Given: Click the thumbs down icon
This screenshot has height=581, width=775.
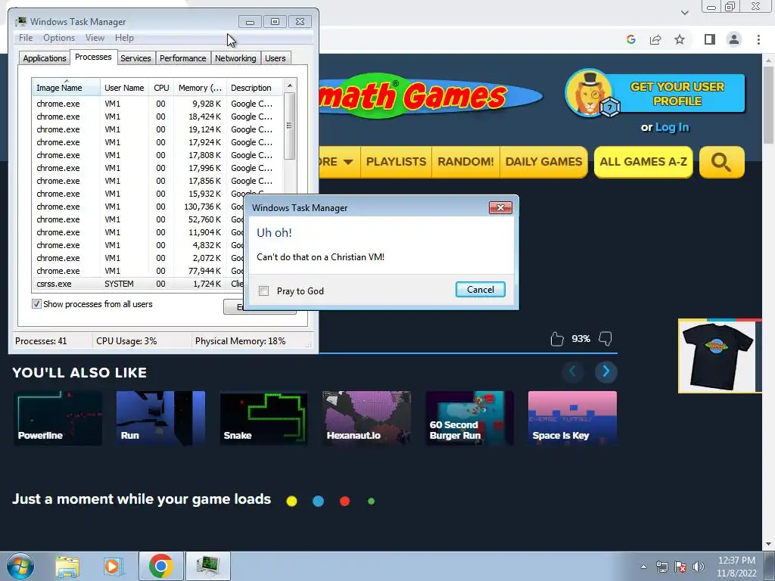Looking at the screenshot, I should click(605, 339).
